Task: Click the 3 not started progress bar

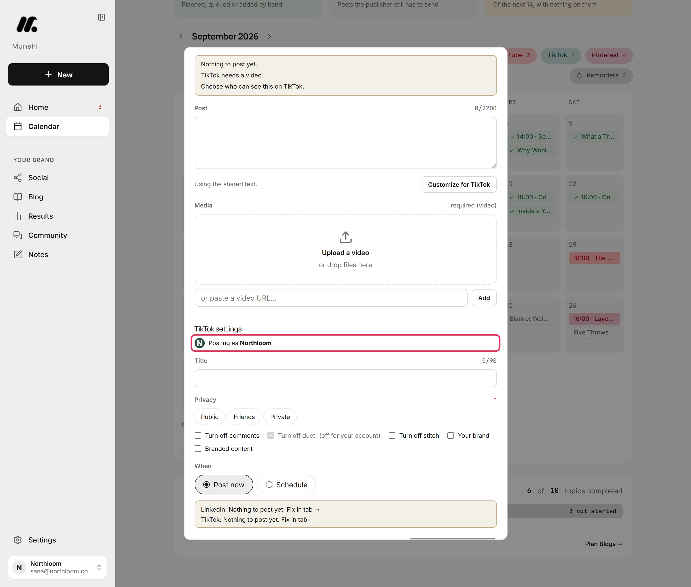Action: click(565, 511)
